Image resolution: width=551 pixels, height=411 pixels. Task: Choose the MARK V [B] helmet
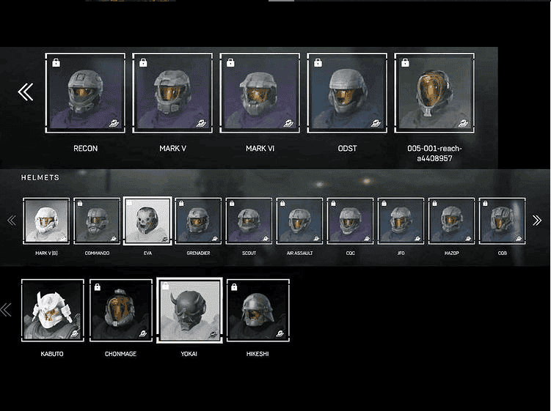point(46,221)
